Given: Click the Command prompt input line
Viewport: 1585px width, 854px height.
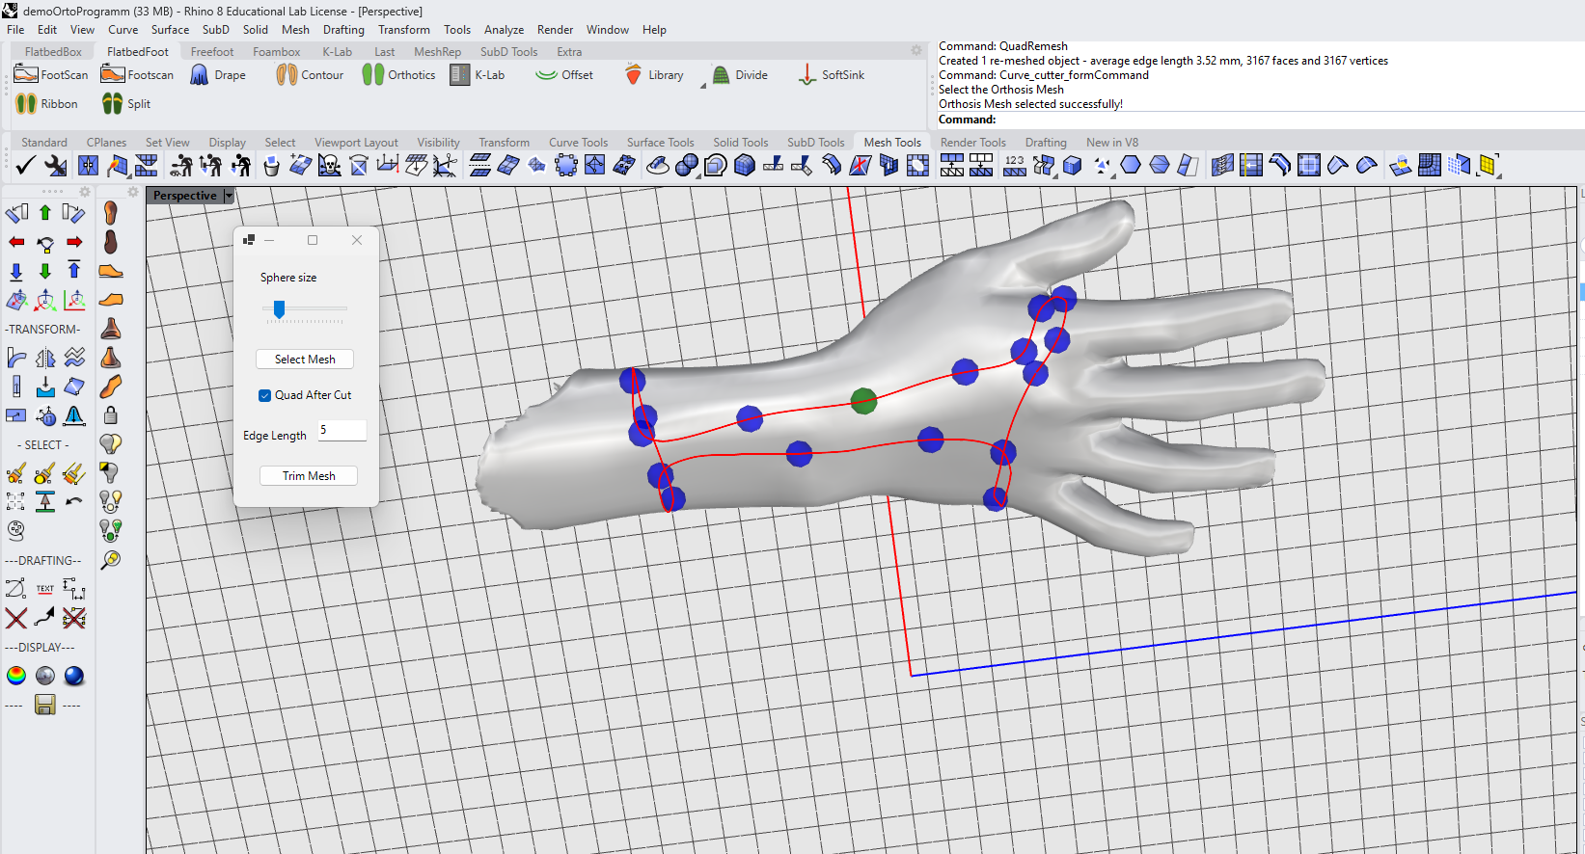Looking at the screenshot, I should point(1260,120).
